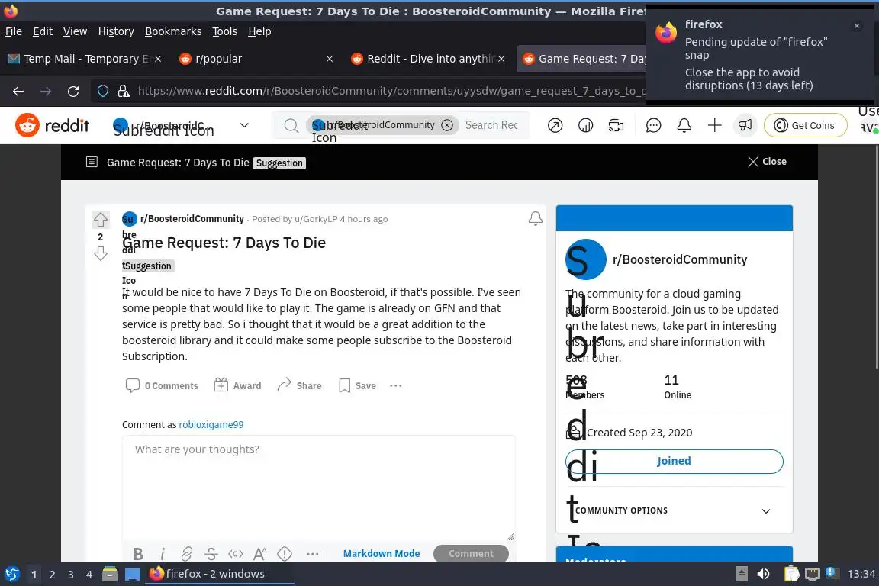Click Get Coins button
Screen dimensions: 879x586
pos(805,126)
